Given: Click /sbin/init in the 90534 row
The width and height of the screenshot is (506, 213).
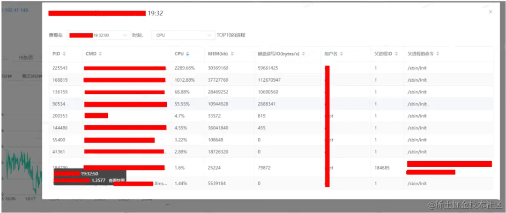Looking at the screenshot, I should pos(417,104).
